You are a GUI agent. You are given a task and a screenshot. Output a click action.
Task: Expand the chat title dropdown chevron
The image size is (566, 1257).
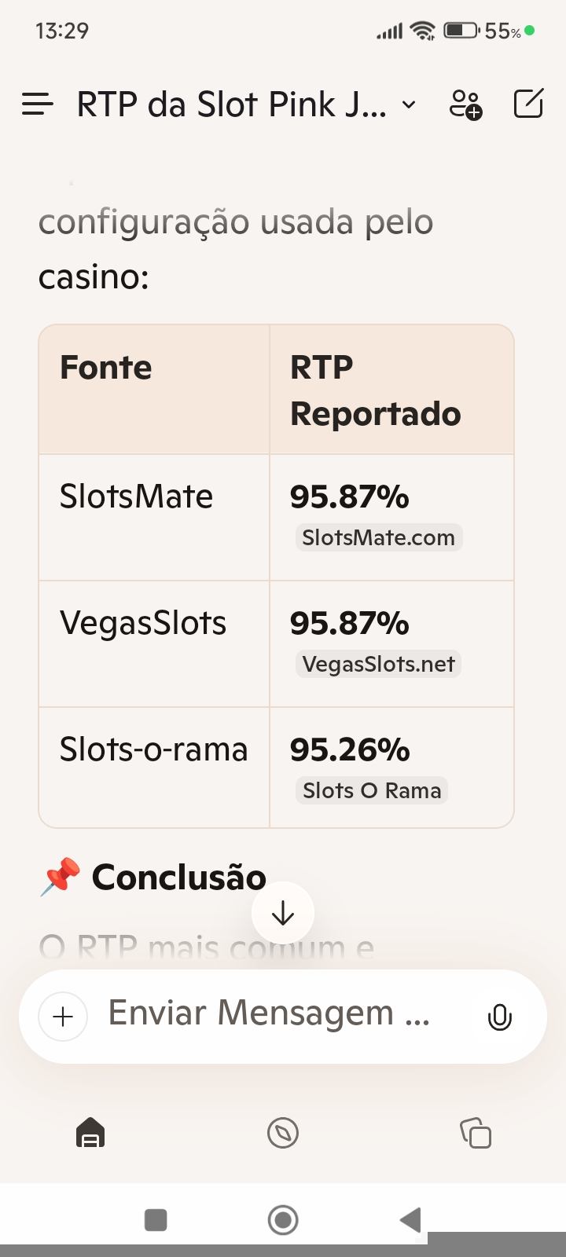click(409, 104)
